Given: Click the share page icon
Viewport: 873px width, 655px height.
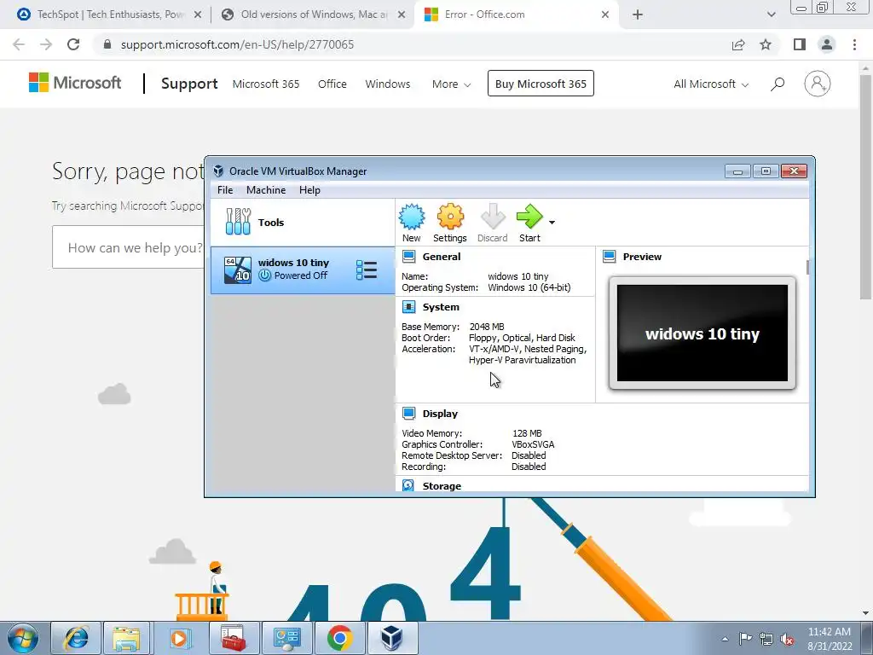Looking at the screenshot, I should (x=738, y=44).
